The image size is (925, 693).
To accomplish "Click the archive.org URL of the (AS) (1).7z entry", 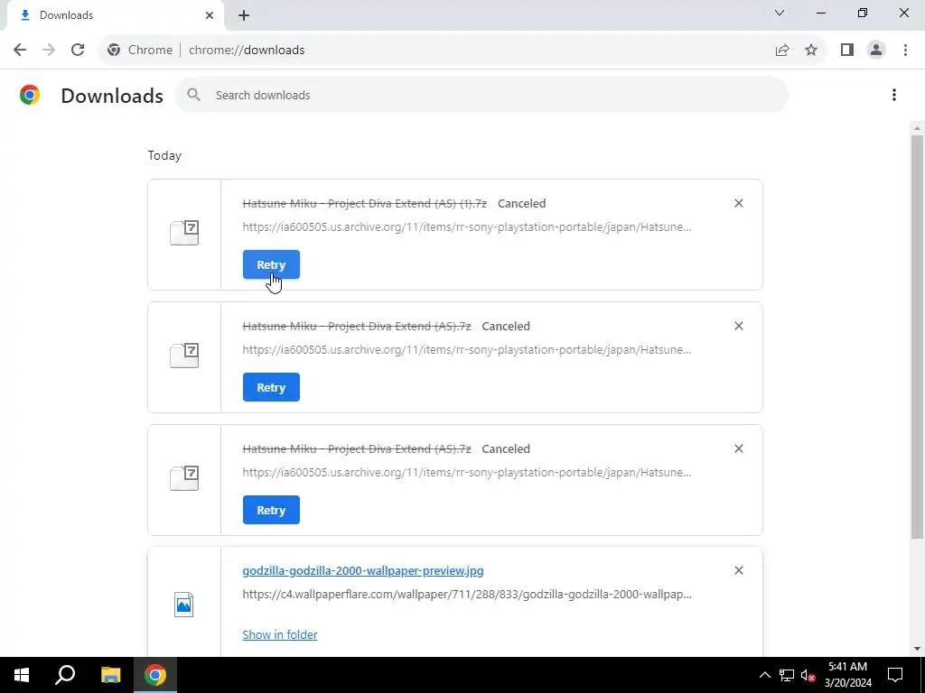I will pos(467,226).
